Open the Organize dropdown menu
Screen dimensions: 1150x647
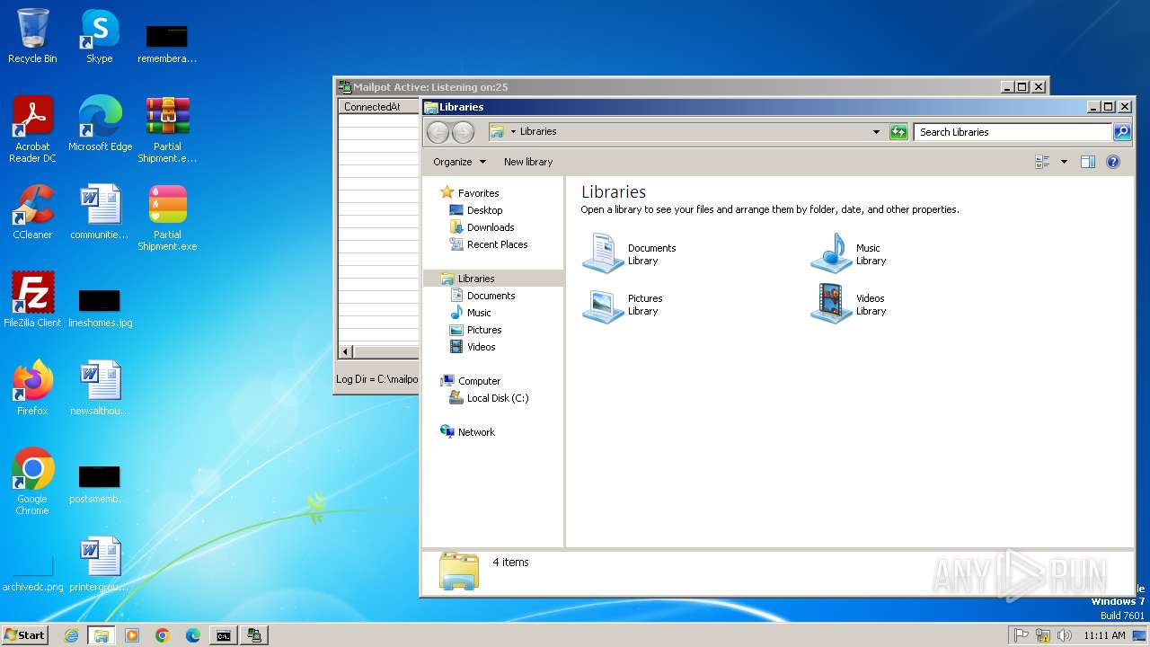click(x=459, y=162)
